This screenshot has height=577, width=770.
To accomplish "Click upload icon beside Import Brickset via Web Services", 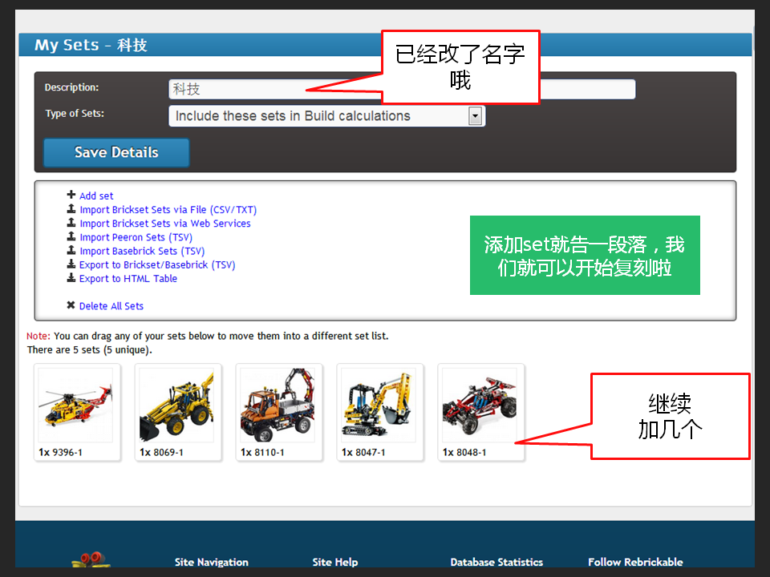I will point(71,222).
